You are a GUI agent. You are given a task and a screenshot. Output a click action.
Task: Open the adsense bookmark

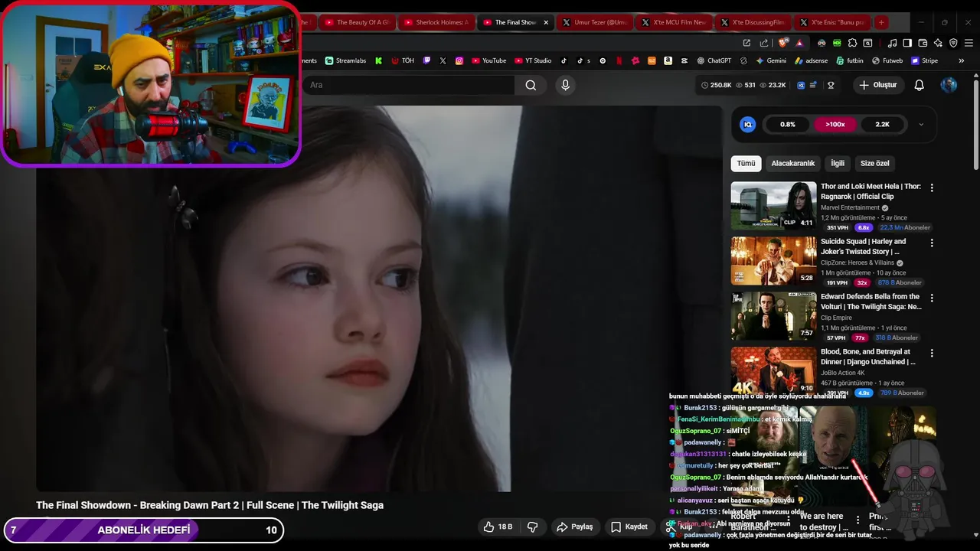click(x=811, y=60)
